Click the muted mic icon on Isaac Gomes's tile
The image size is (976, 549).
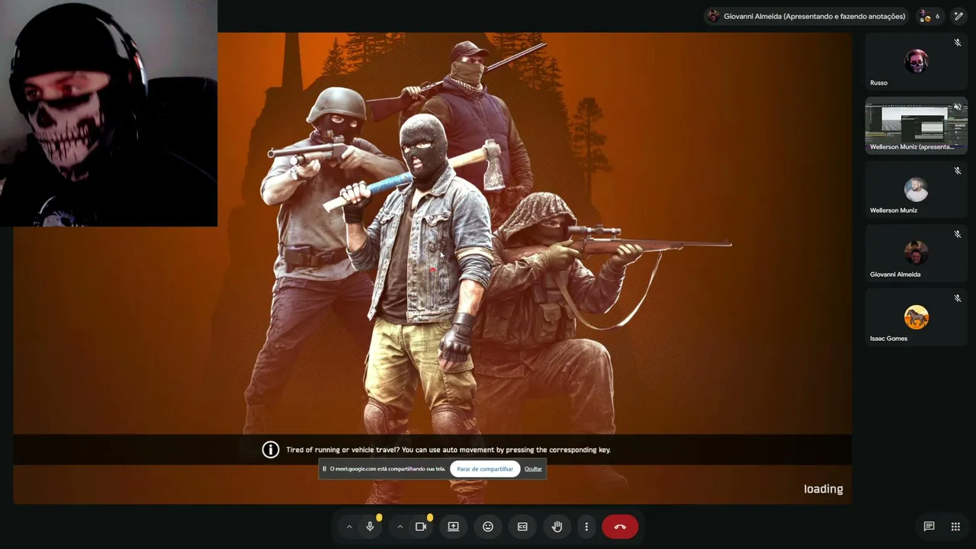pyautogui.click(x=958, y=299)
